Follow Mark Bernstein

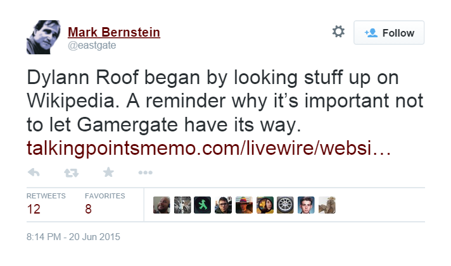pos(389,33)
